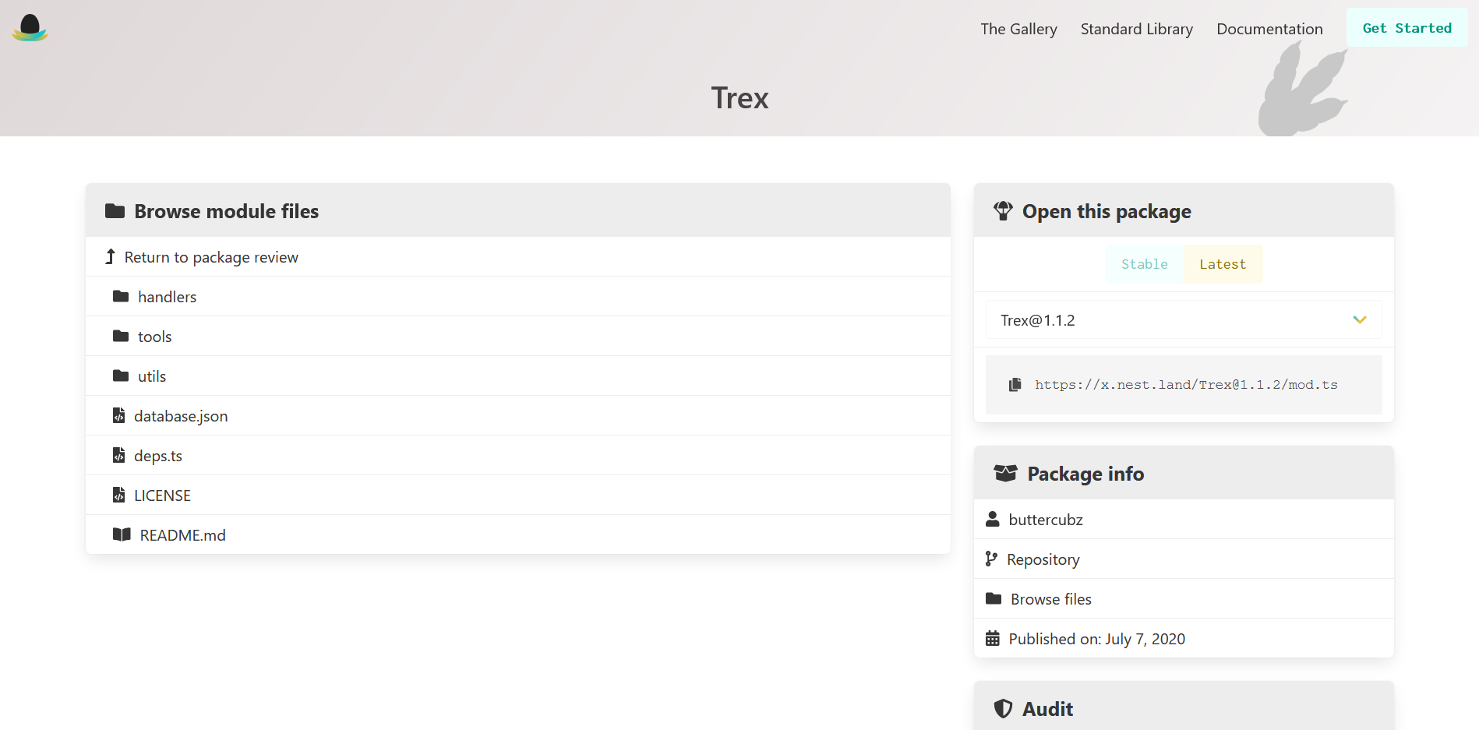This screenshot has height=730, width=1479.
Task: Click the shield icon beside Audit
Action: 1003,708
